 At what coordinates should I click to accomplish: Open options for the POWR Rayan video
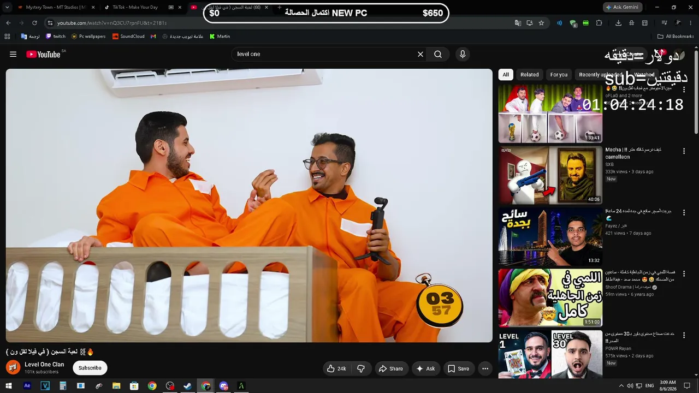coord(684,335)
